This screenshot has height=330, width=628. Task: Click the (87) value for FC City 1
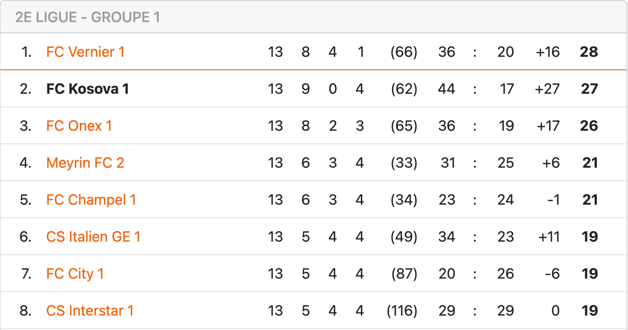click(404, 274)
